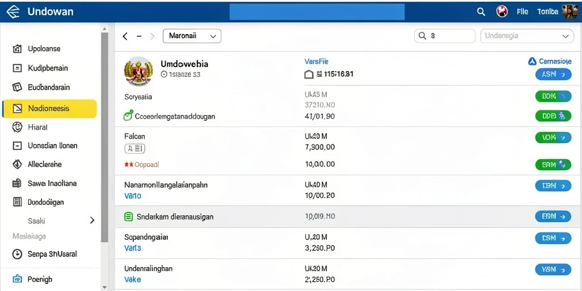Click the 7,900.00 value

tap(319, 147)
